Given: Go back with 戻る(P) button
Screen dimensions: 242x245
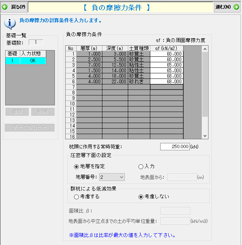Looking at the screenshot, I should [x=14, y=7].
